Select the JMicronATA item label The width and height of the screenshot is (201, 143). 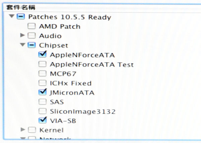[72, 93]
